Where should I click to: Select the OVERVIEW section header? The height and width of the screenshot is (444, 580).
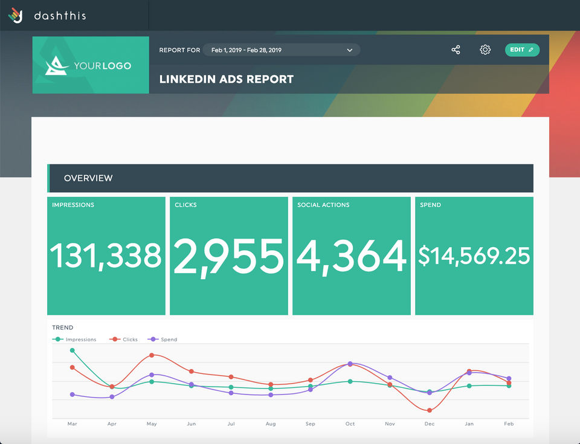pos(291,178)
